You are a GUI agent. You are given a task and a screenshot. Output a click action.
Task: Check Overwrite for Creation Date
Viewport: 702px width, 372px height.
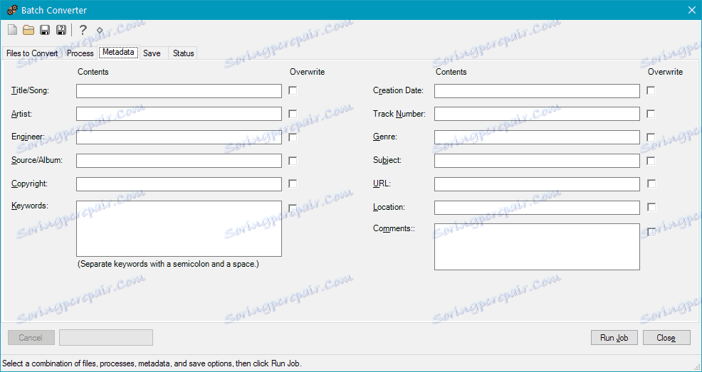(651, 91)
